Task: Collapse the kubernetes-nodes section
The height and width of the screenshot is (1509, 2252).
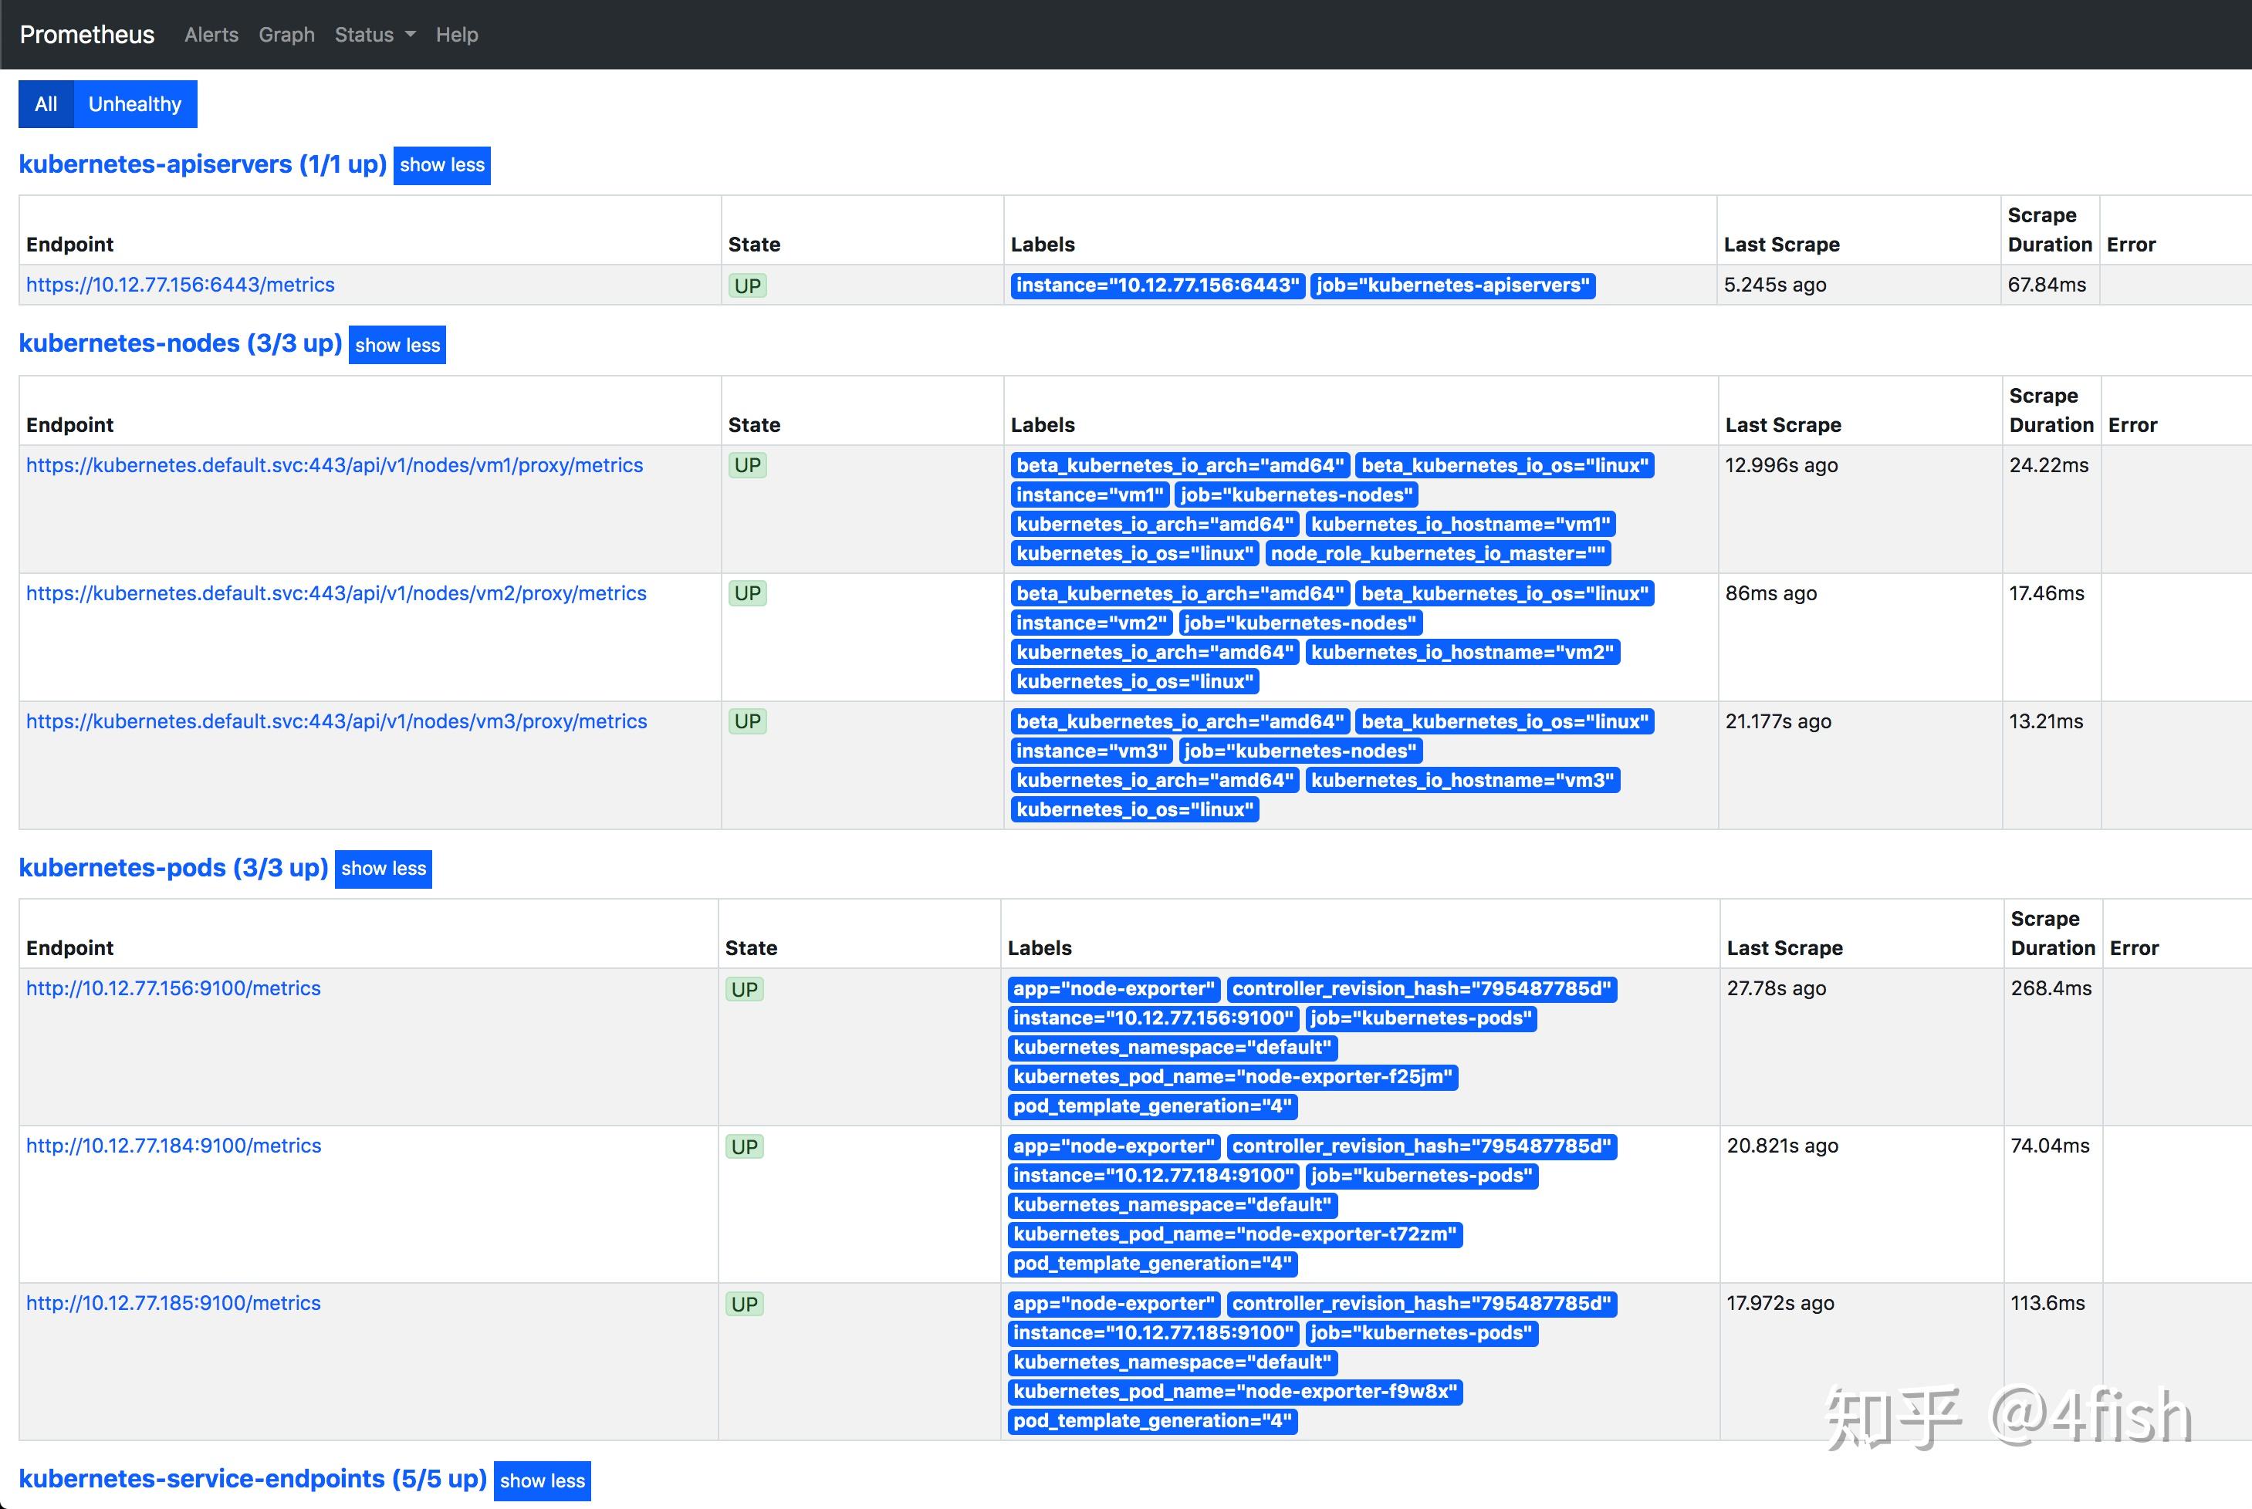Action: tap(397, 346)
